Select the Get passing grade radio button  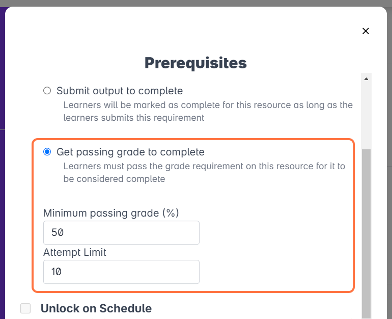(x=47, y=152)
